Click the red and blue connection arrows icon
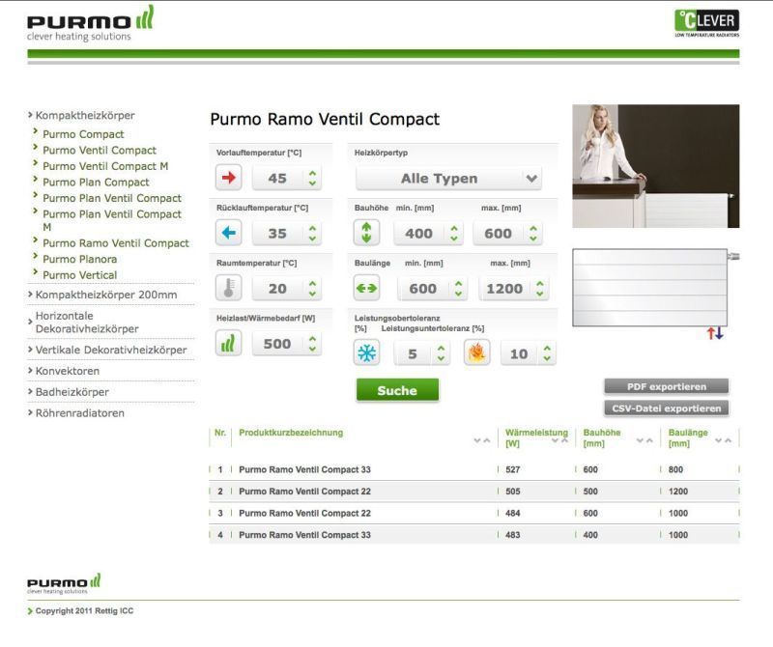 pyautogui.click(x=715, y=333)
